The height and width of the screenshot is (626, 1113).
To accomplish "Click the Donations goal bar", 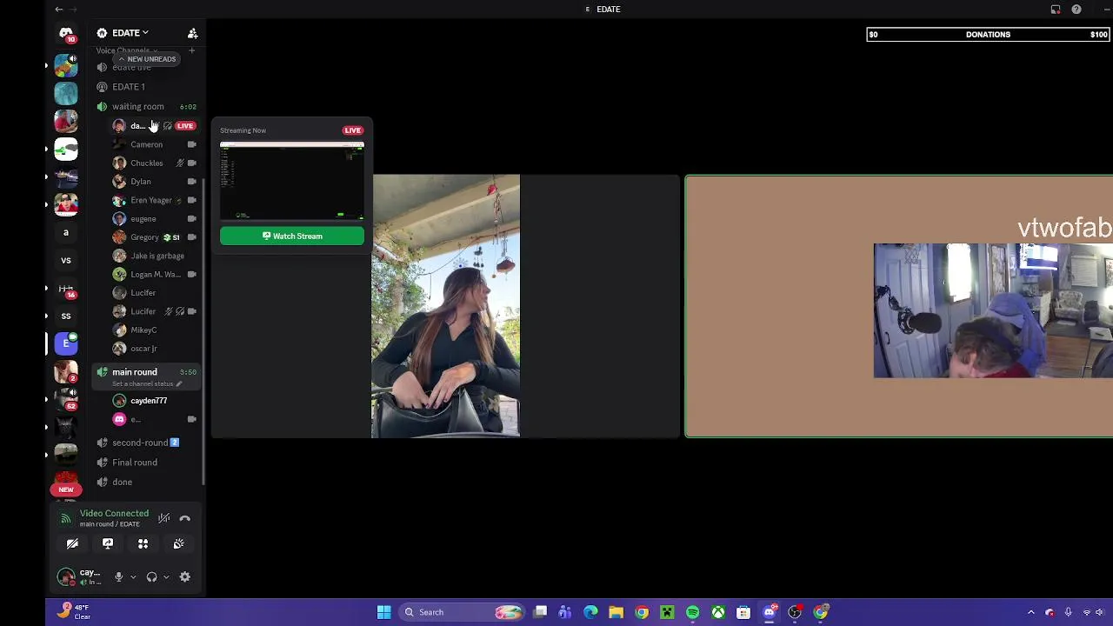I will click(988, 35).
